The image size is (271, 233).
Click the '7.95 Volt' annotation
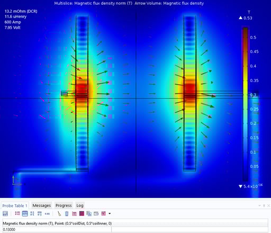pos(12,28)
